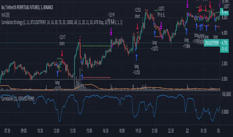This screenshot has width=233, height=137.
Task: Click the 16:30 time axis label
Action: pyautogui.click(x=105, y=131)
